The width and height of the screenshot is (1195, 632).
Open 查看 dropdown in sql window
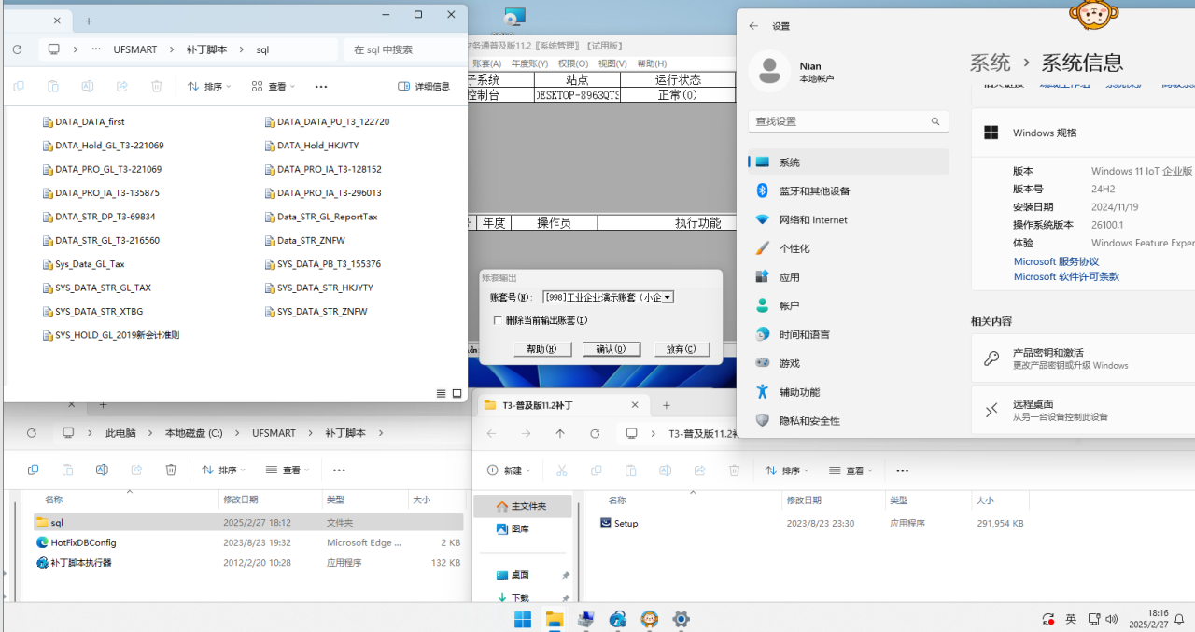273,86
